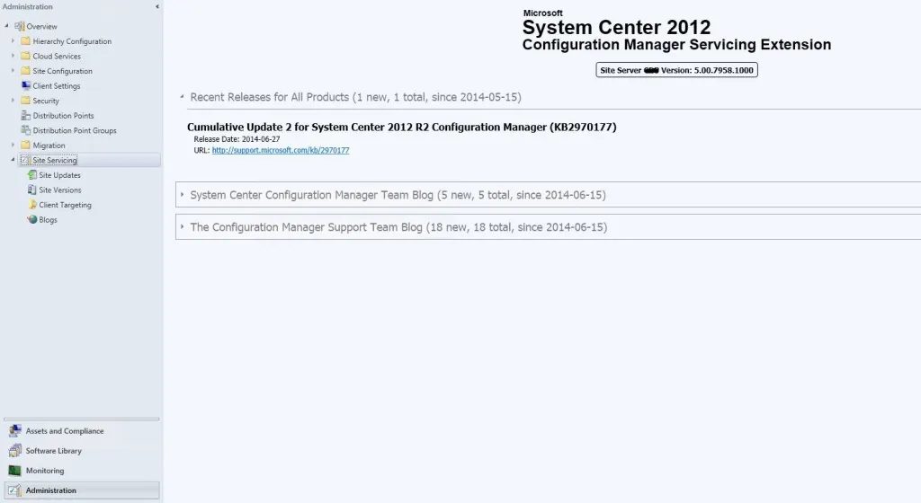Expand the Hierarchy Configuration tree node

pyautogui.click(x=13, y=40)
